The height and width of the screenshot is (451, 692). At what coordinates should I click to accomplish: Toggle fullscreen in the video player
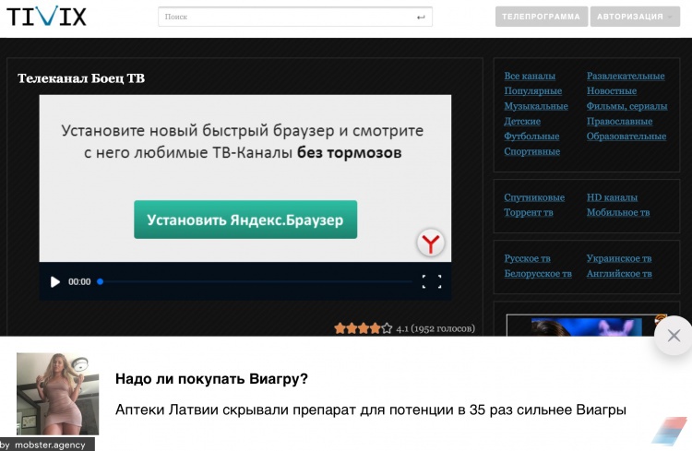pyautogui.click(x=432, y=281)
